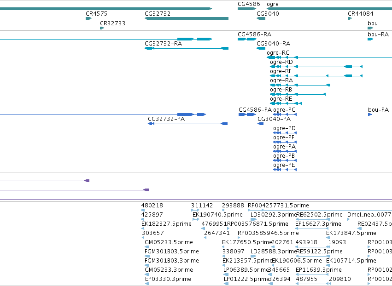The image size is (392, 286).
Task: Click the ogre-PC protein label
Action: pos(284,110)
